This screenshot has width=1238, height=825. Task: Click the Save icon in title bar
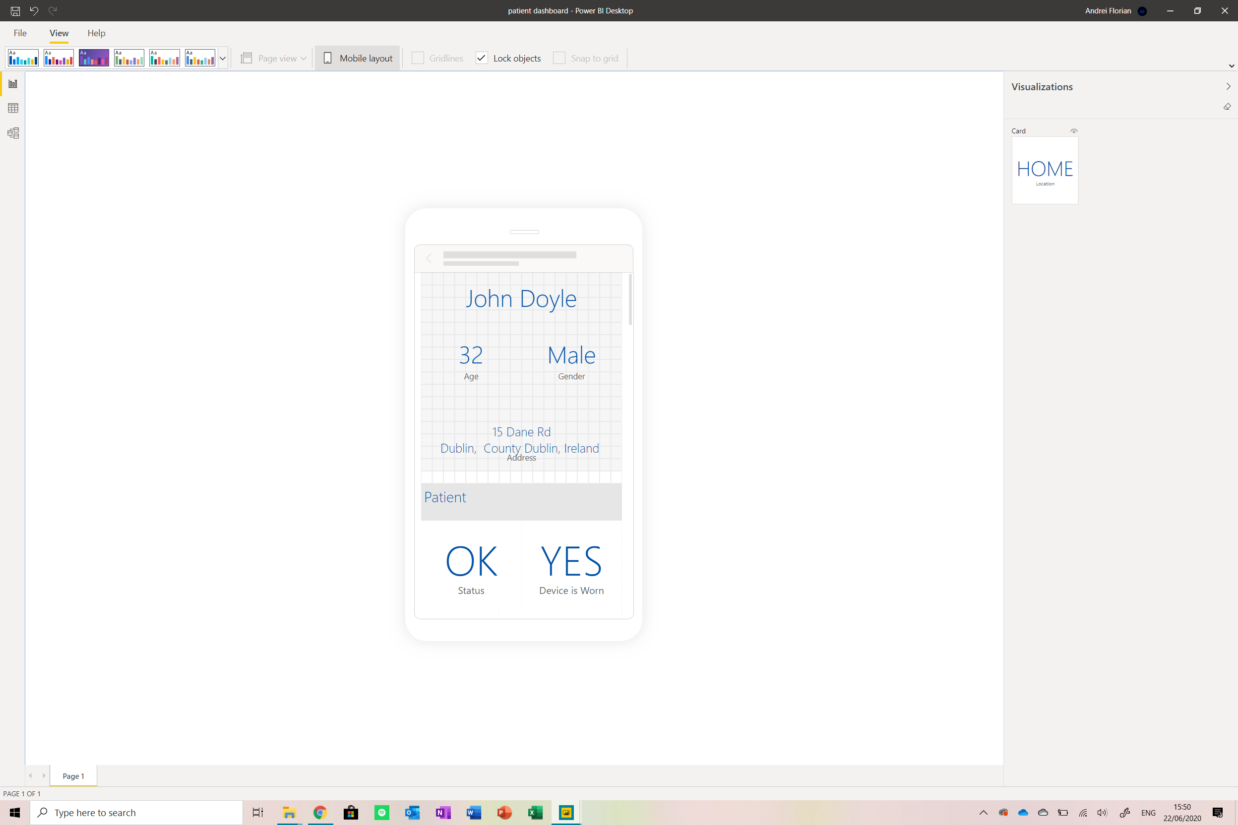click(15, 10)
